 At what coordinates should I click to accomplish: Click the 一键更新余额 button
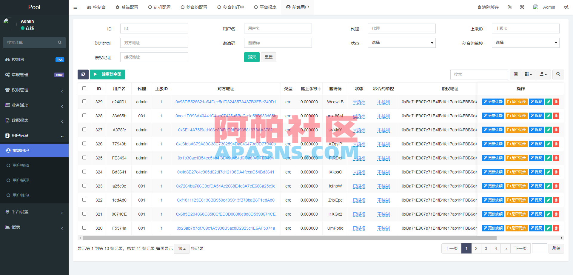click(x=107, y=74)
